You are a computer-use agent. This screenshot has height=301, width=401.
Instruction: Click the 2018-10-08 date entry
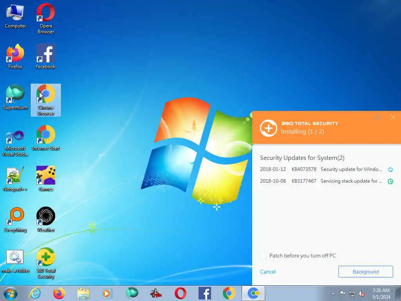[273, 181]
